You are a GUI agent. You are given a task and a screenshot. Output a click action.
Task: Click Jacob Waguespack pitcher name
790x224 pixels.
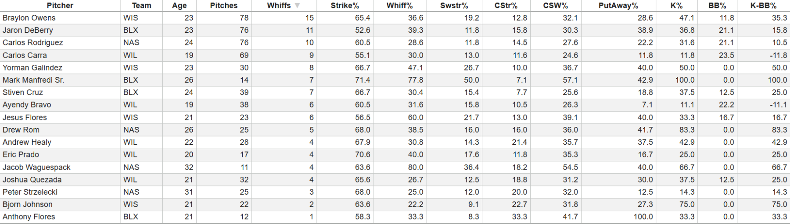36,167
